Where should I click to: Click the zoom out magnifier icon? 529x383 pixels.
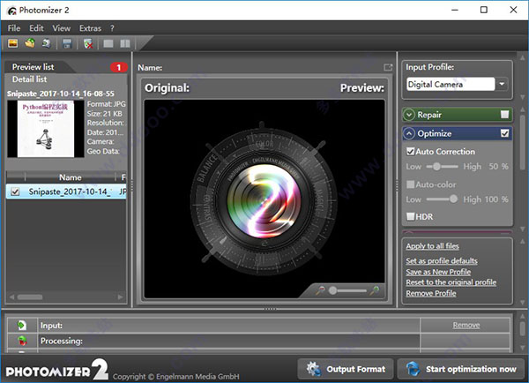tap(320, 290)
